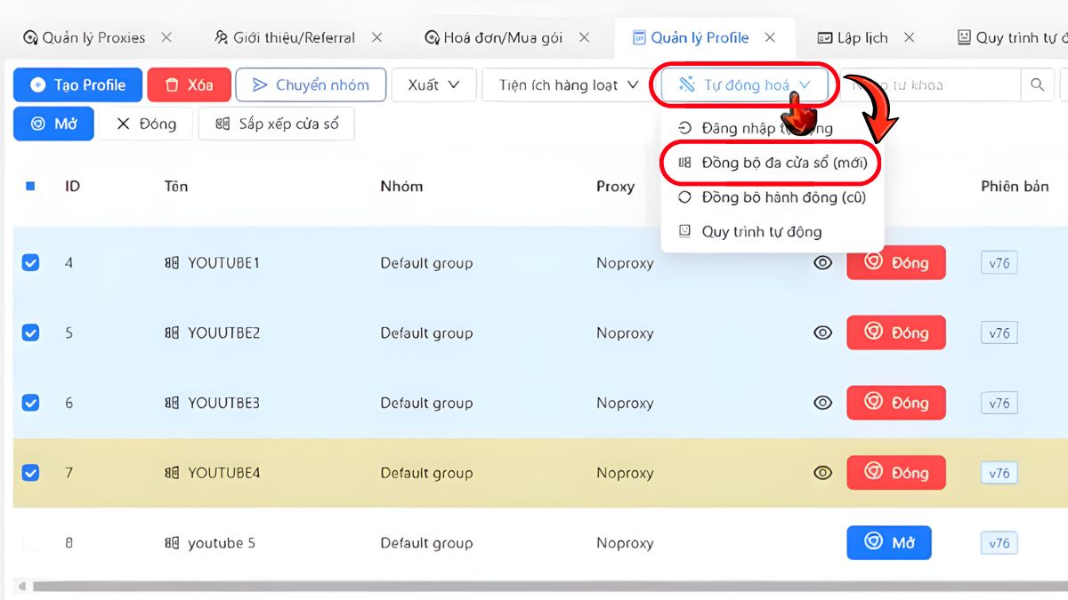The image size is (1068, 600).
Task: Expand the Xuất dropdown
Action: pyautogui.click(x=433, y=85)
